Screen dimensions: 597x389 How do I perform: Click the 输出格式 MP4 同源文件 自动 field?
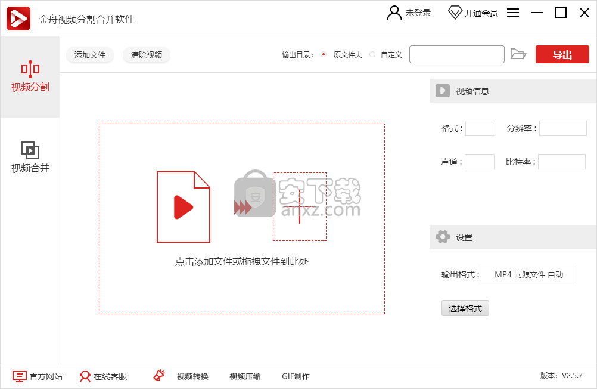pos(528,274)
